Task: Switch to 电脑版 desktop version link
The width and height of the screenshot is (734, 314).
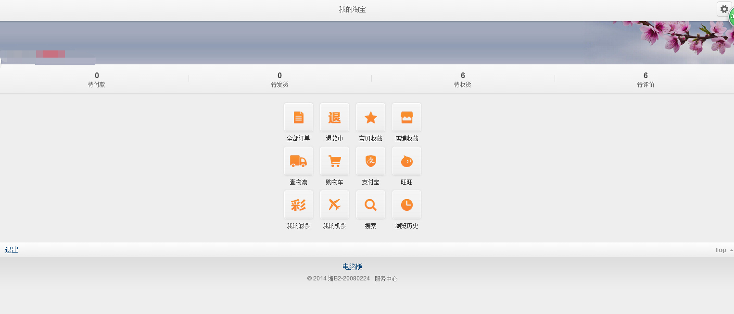Action: coord(352,267)
